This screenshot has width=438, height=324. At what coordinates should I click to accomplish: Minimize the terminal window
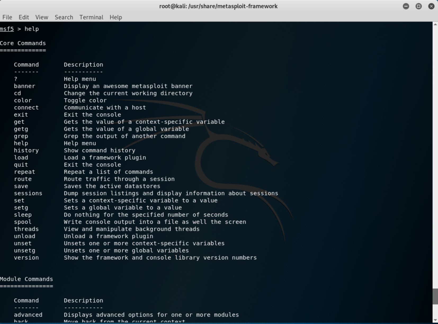406,6
